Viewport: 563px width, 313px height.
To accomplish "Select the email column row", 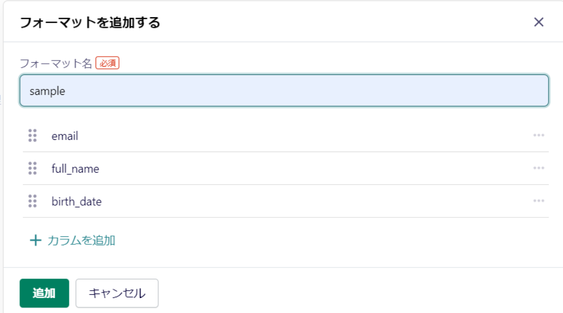I will pyautogui.click(x=286, y=135).
